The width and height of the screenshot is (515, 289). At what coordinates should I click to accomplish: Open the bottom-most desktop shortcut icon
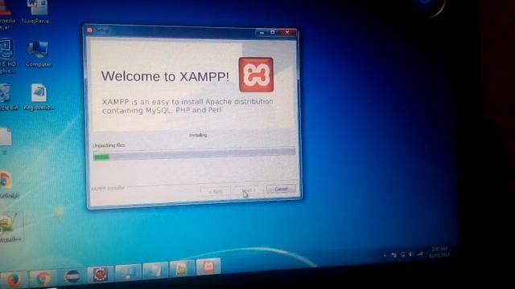[10, 227]
